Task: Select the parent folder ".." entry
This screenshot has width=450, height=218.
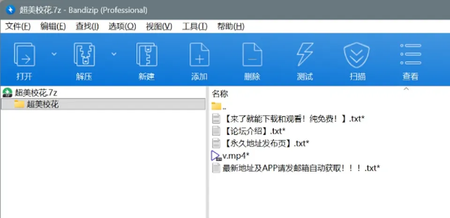Action: (x=219, y=106)
